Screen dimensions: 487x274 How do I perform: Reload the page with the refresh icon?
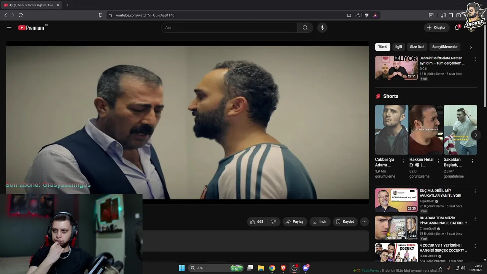click(21, 15)
